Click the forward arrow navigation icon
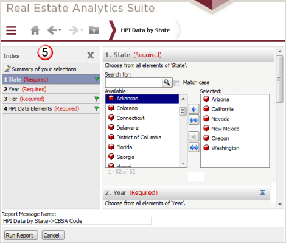286x243 pixels. click(74, 30)
